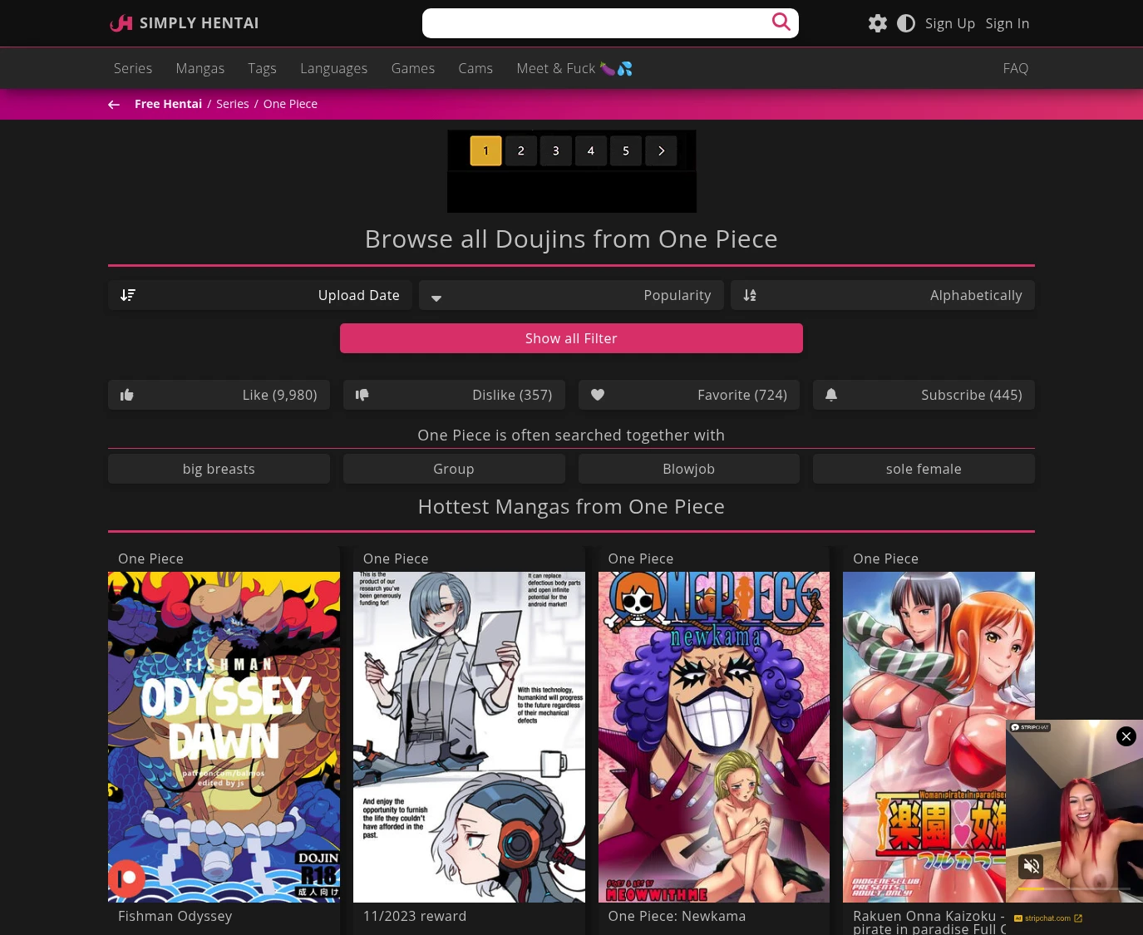Open the One Piece: Newkama title link
Image resolution: width=1143 pixels, height=935 pixels.
[x=677, y=916]
